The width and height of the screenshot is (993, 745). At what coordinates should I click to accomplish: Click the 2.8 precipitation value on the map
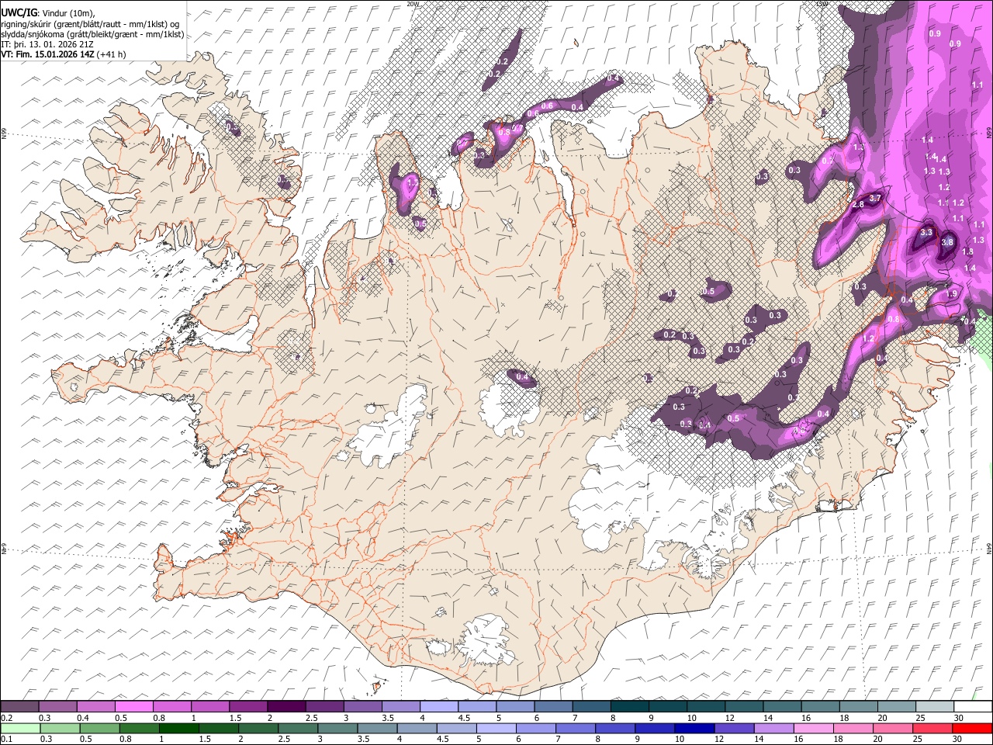(858, 205)
